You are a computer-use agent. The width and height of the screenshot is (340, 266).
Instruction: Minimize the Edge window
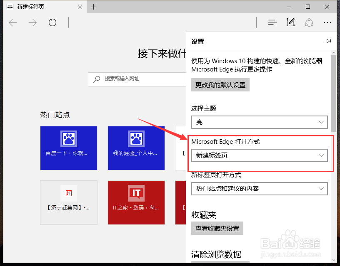coord(289,7)
